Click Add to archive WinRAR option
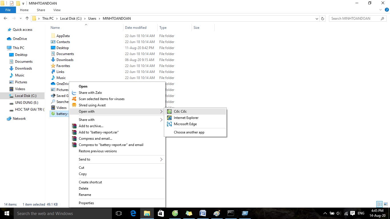 point(91,126)
